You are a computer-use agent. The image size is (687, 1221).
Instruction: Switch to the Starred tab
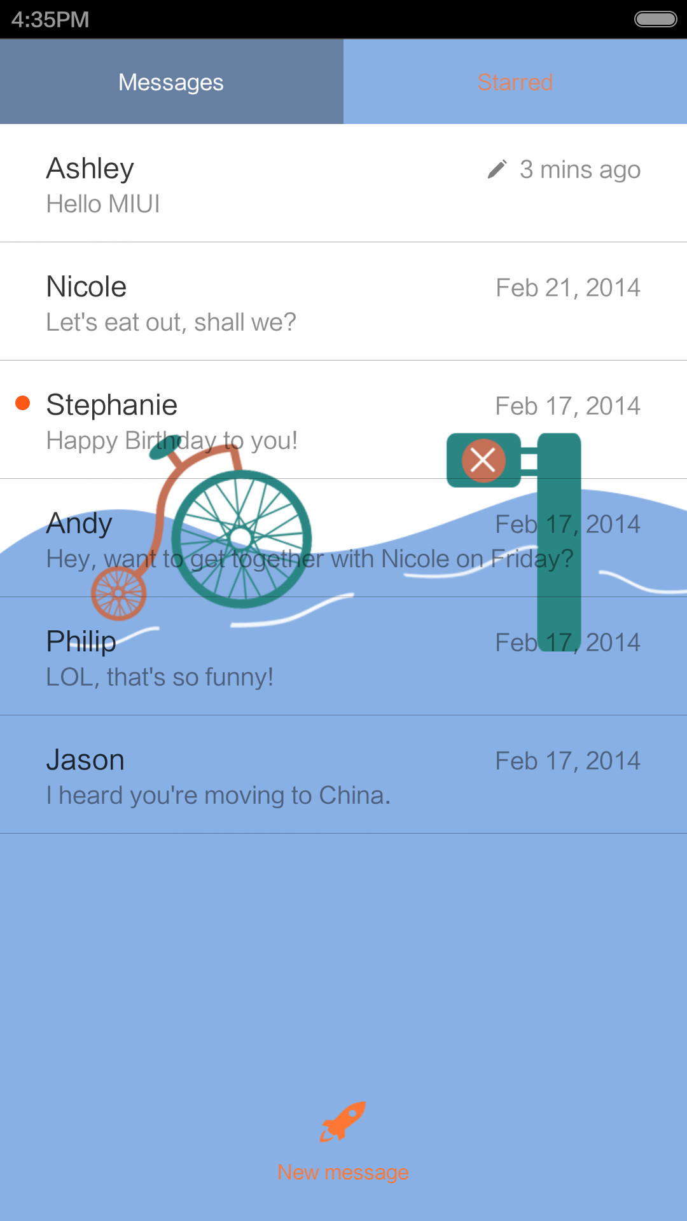pyautogui.click(x=515, y=81)
